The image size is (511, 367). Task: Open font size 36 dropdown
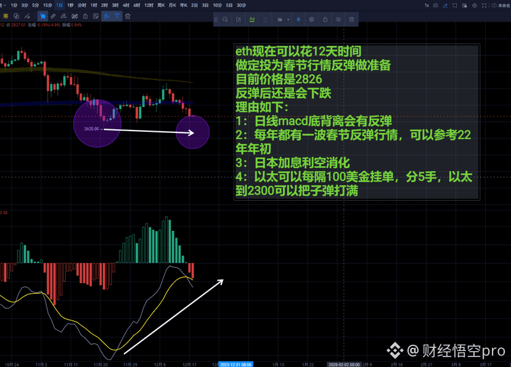point(282,20)
